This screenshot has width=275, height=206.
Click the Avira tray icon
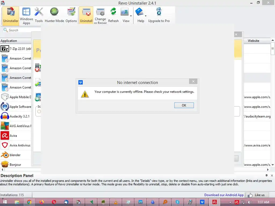click(x=237, y=202)
